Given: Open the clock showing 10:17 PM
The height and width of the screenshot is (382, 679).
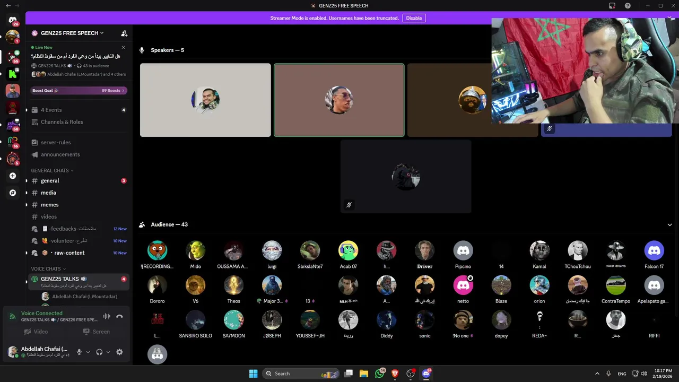Looking at the screenshot, I should point(663,374).
